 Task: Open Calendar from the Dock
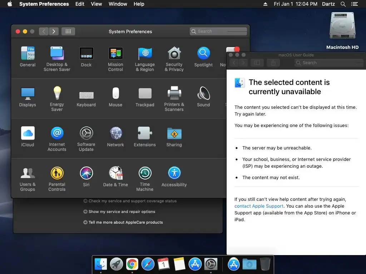tap(163, 264)
